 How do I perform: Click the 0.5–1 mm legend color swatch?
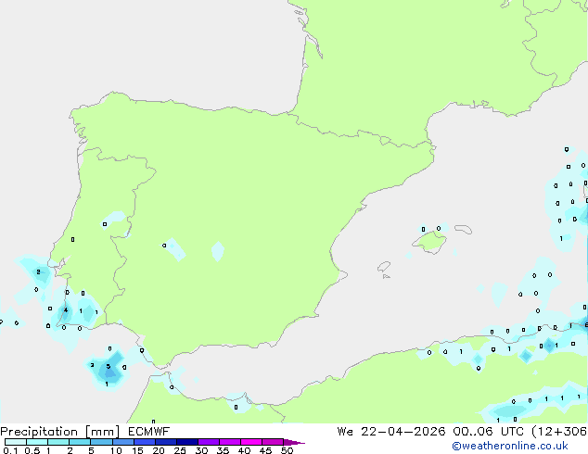point(37,442)
